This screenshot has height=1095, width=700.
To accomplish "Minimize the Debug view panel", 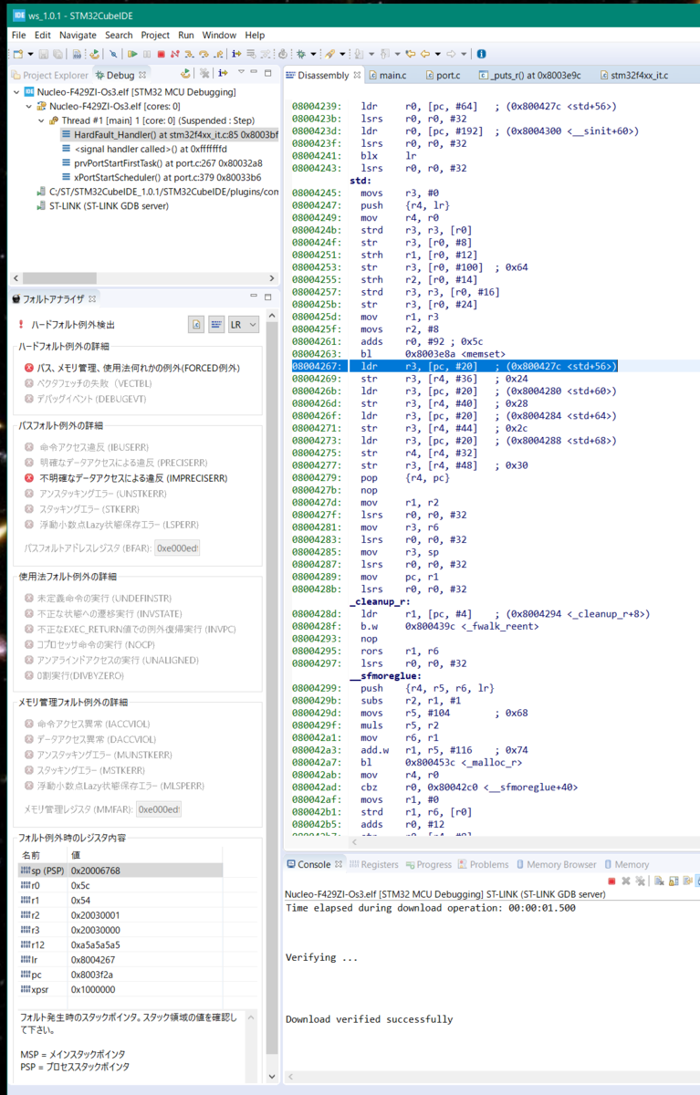I will (x=254, y=72).
